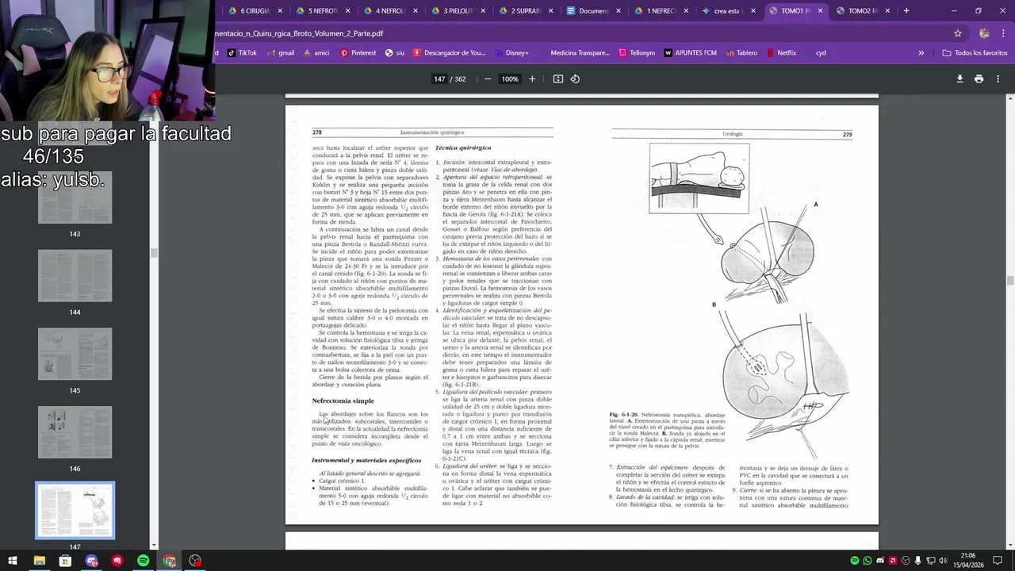Open the gmail bookmark
The height and width of the screenshot is (571, 1015).
pyautogui.click(x=280, y=53)
